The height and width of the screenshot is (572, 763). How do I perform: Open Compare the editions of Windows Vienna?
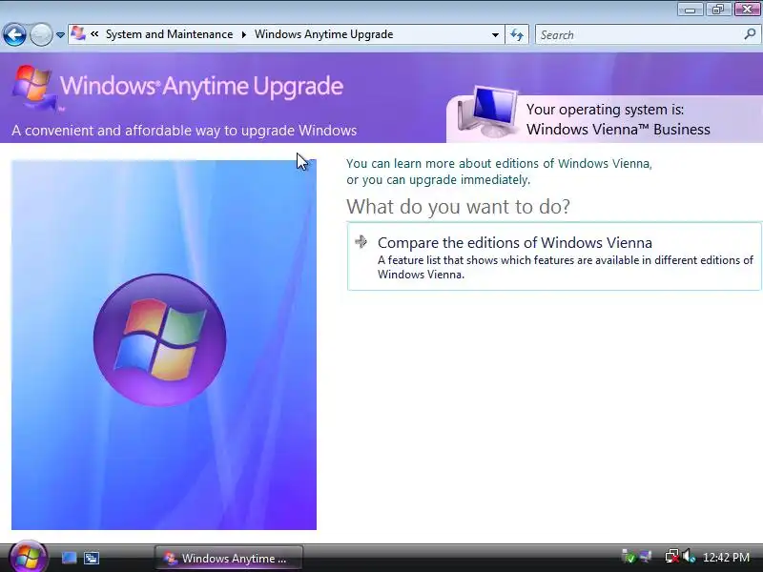pos(554,256)
